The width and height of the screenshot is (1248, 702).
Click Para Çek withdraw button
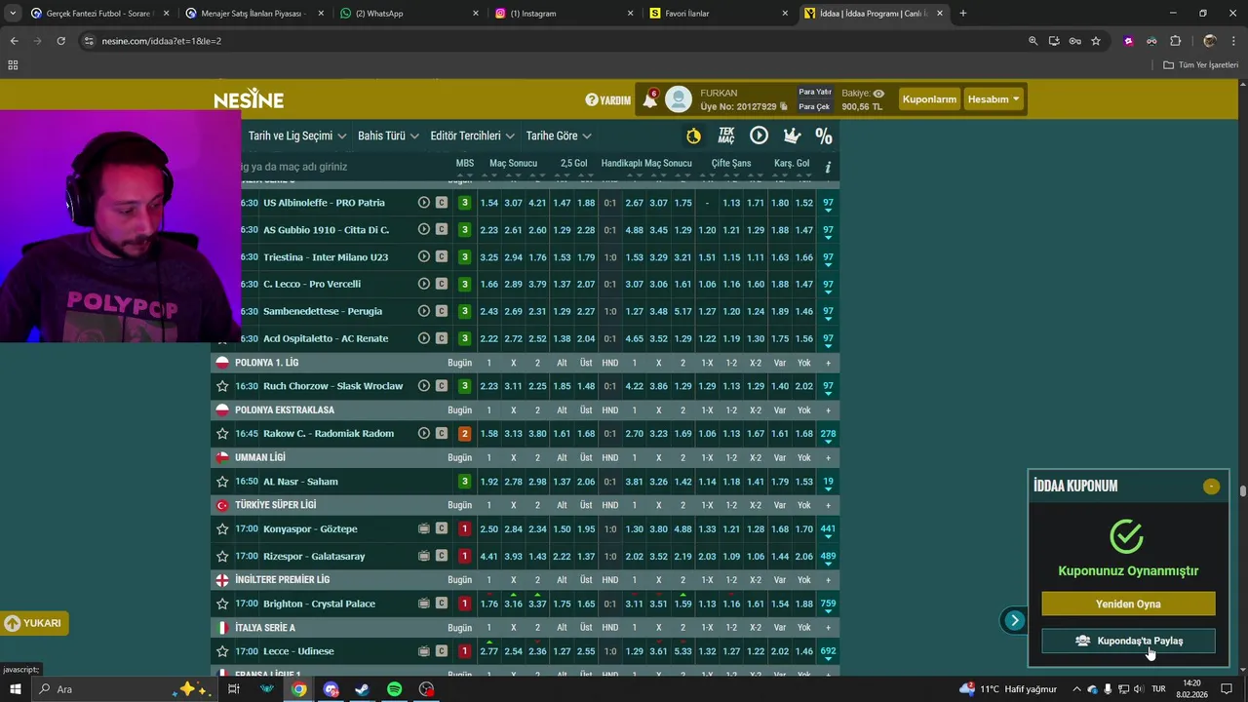815,106
